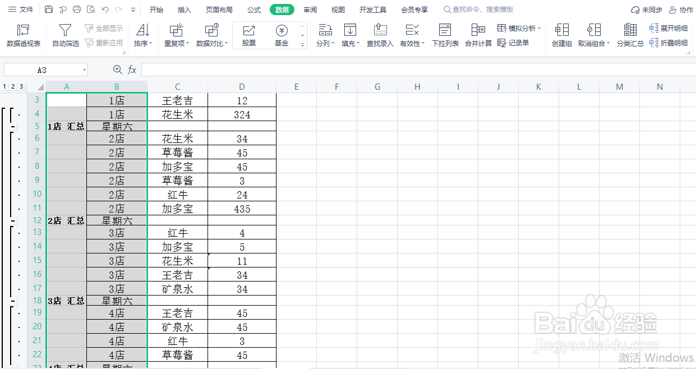This screenshot has height=369, width=696.
Task: Click the fx insert function icon
Action: (132, 70)
